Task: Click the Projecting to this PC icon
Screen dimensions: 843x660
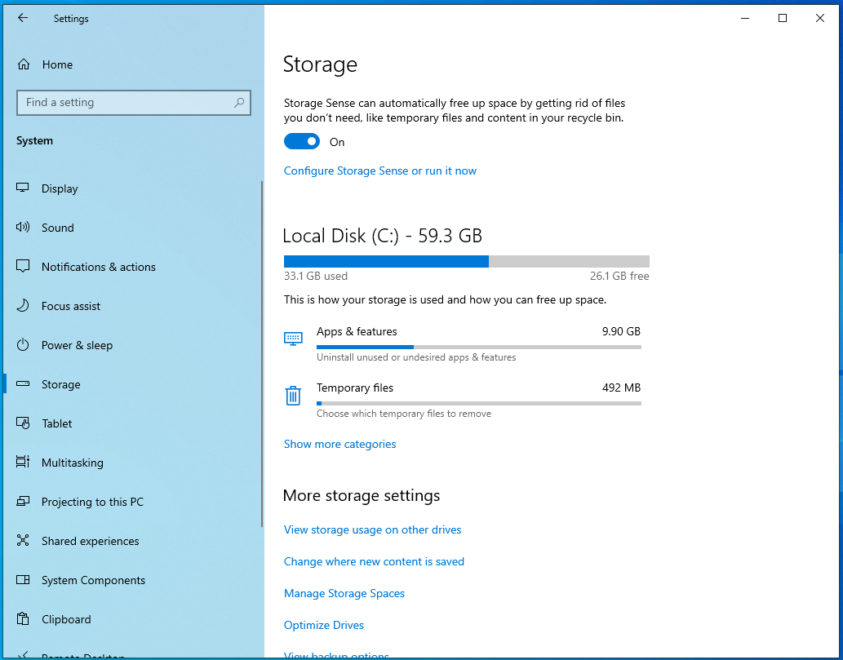Action: pyautogui.click(x=23, y=501)
